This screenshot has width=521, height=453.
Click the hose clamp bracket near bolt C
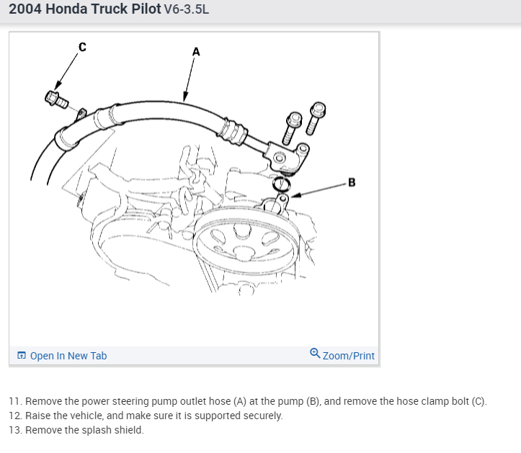[81, 114]
